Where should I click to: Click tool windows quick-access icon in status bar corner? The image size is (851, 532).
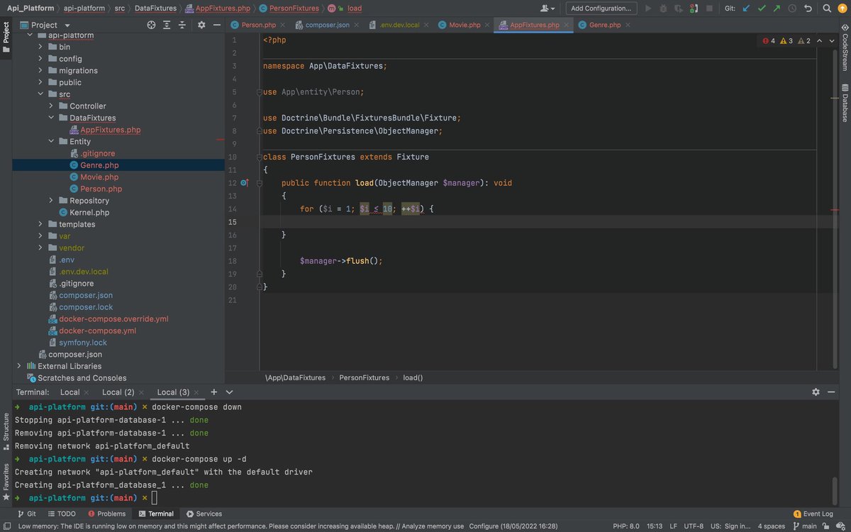point(6,526)
